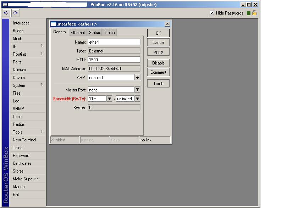
Task: Click the Switch field showing 0
Action: coord(114,108)
